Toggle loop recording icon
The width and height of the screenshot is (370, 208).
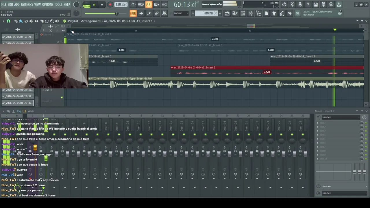pos(164,4)
